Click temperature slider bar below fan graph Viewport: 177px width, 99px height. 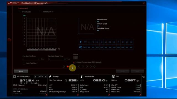pos(41,50)
